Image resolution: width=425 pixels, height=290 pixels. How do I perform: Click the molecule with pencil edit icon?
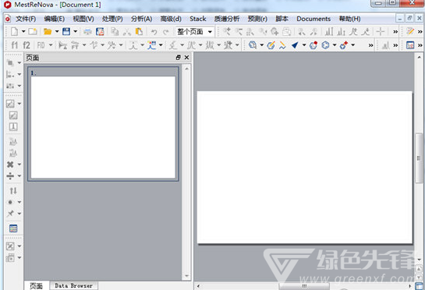(x=271, y=45)
